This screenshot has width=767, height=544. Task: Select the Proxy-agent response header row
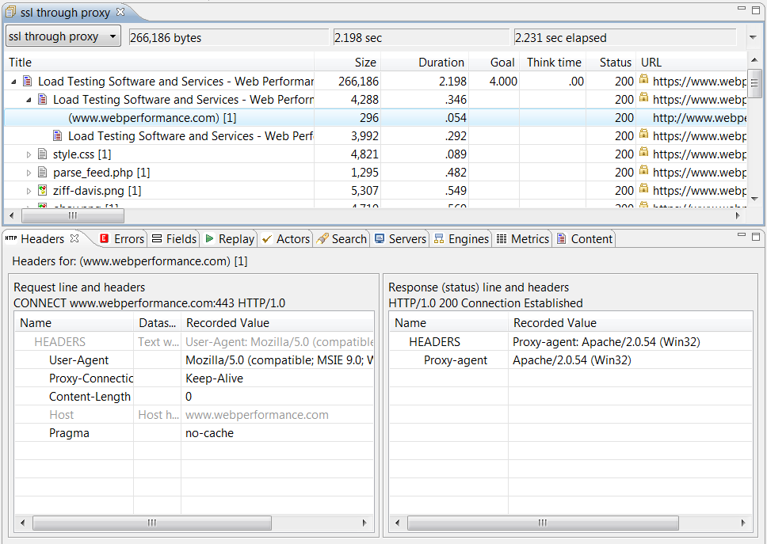tap(570, 360)
